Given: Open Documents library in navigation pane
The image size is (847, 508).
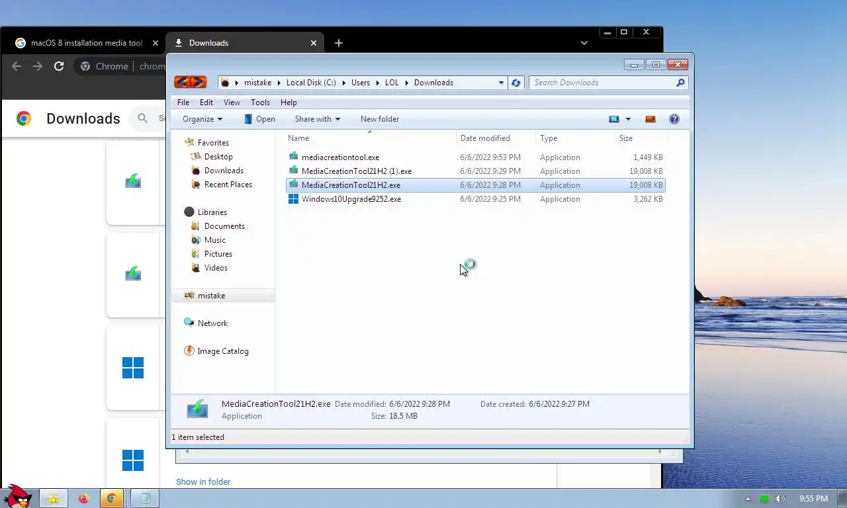Looking at the screenshot, I should point(224,226).
